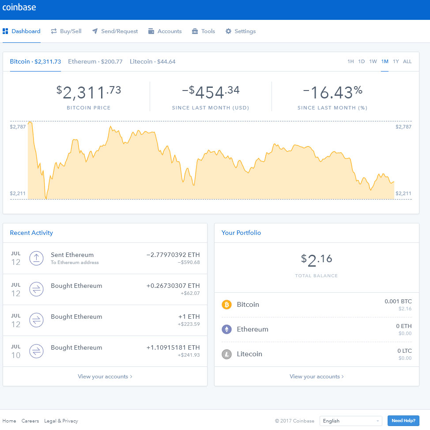Click the -2.77970392 ETH amount
Image resolution: width=430 pixels, height=430 pixels.
point(173,255)
